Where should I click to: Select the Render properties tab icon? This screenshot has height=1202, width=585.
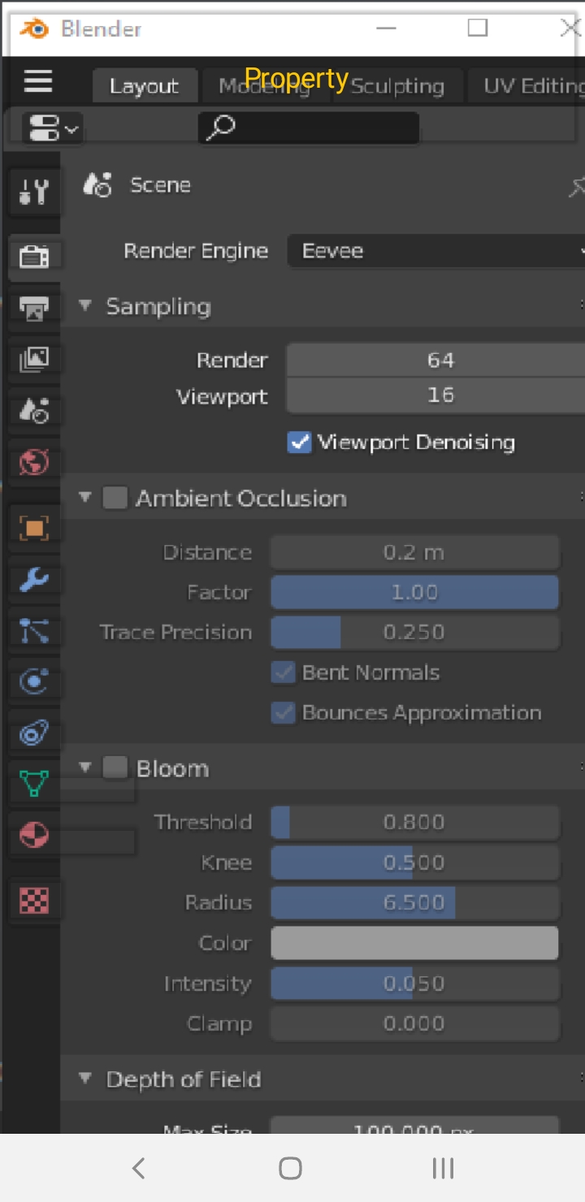point(33,257)
